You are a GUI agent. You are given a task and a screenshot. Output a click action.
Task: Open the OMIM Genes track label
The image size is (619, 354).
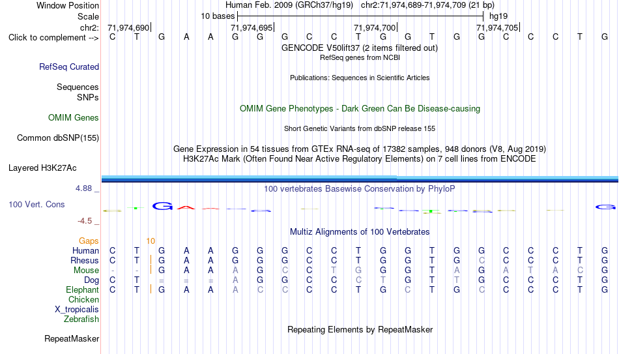73,118
